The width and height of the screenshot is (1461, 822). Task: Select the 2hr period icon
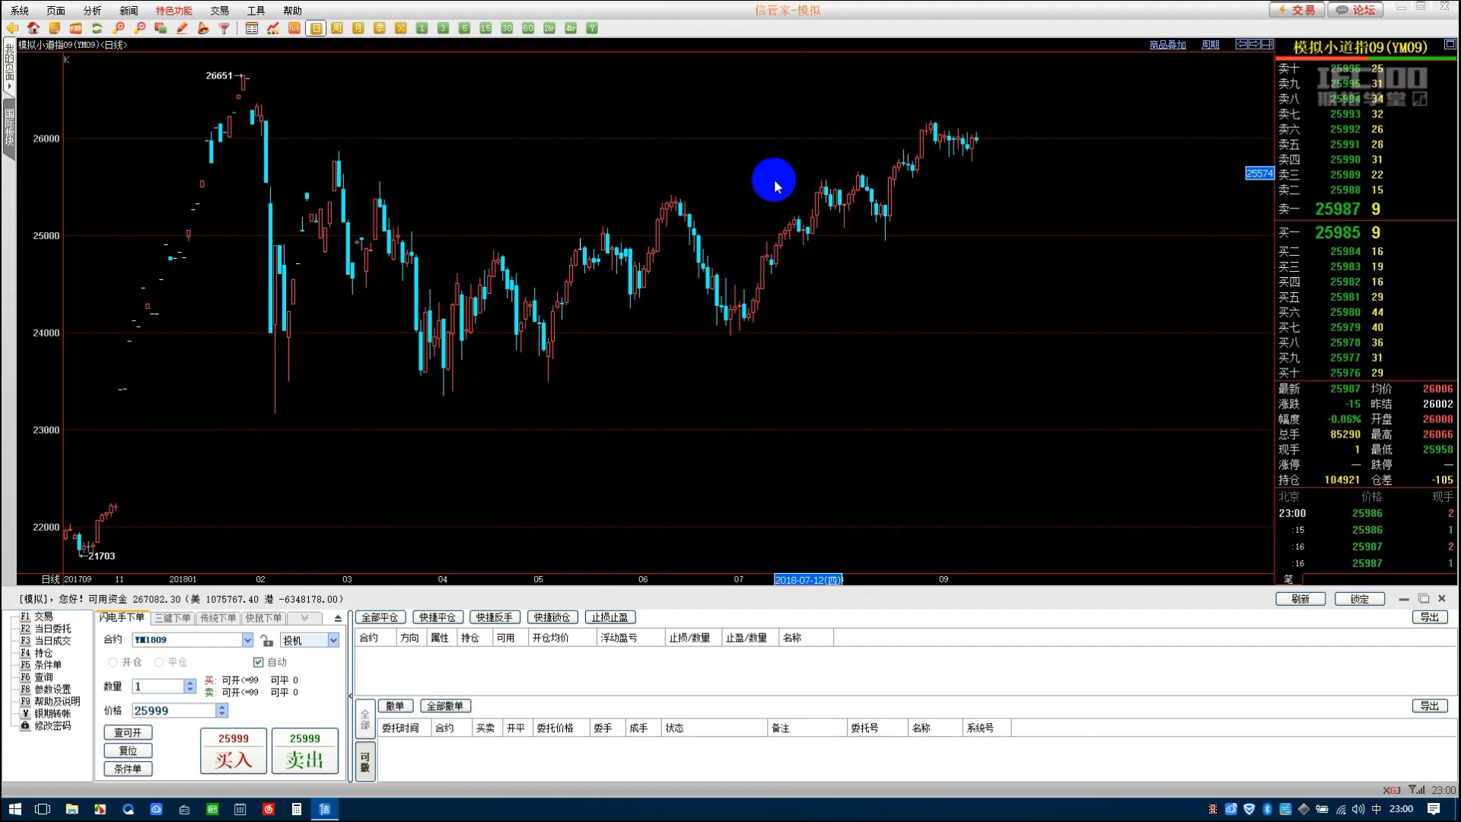pyautogui.click(x=549, y=28)
